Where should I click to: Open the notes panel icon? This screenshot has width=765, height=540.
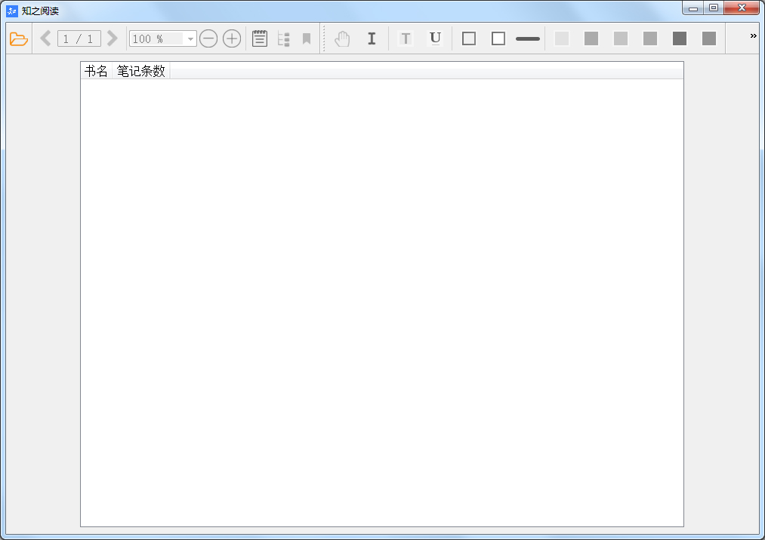(259, 38)
